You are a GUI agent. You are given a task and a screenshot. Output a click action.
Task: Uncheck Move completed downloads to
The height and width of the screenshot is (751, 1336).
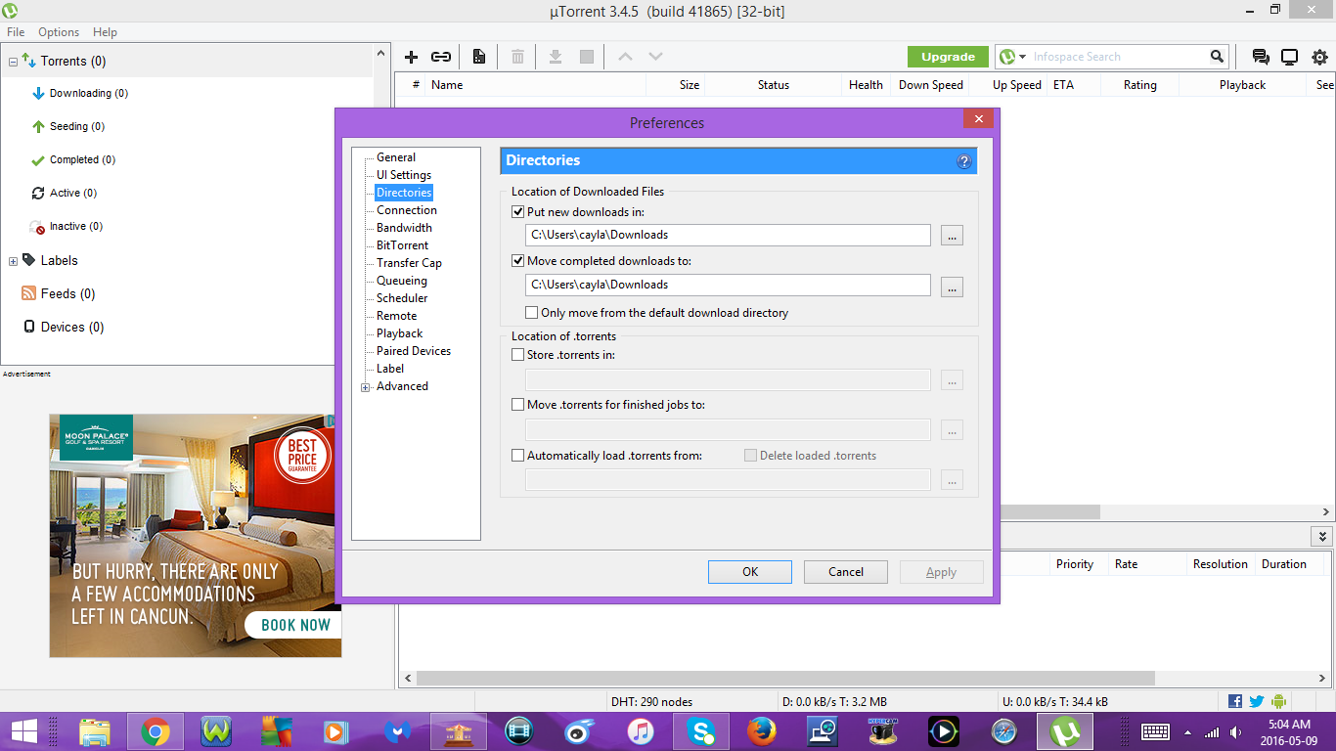[x=518, y=261]
